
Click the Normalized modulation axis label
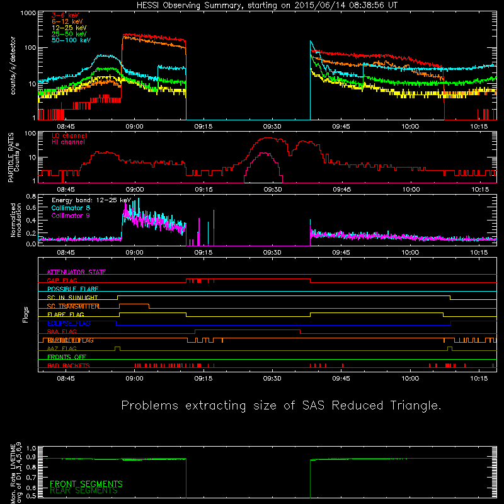16,220
